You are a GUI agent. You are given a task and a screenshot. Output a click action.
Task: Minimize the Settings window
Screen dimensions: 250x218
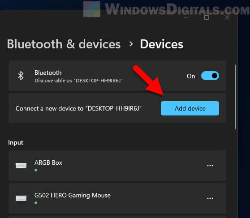[186, 17]
